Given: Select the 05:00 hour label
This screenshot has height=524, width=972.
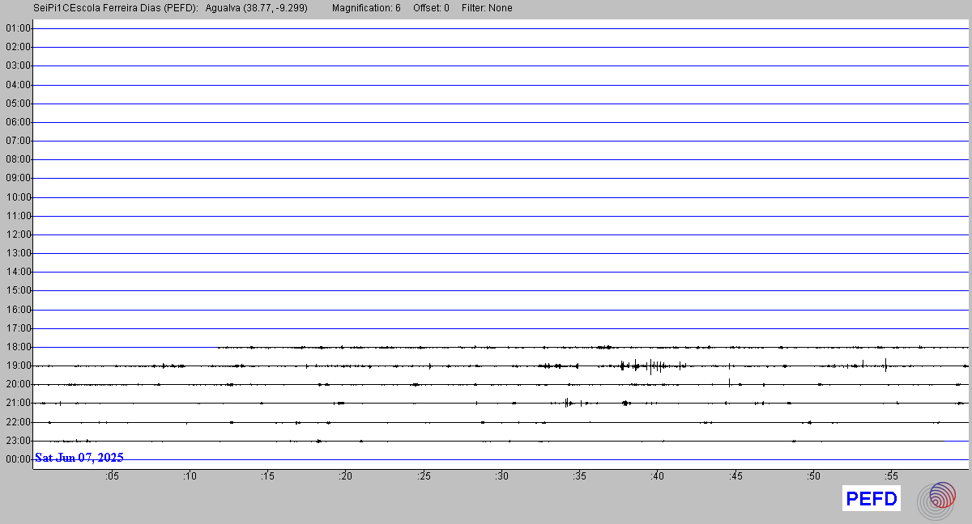Looking at the screenshot, I should 18,104.
